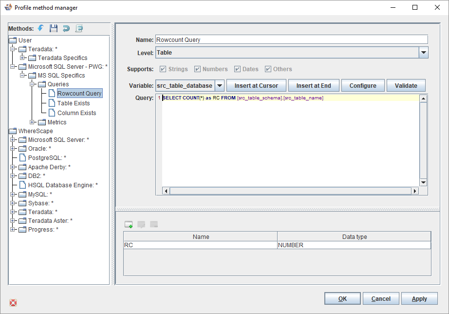Open the Level dropdown

pyautogui.click(x=423, y=53)
